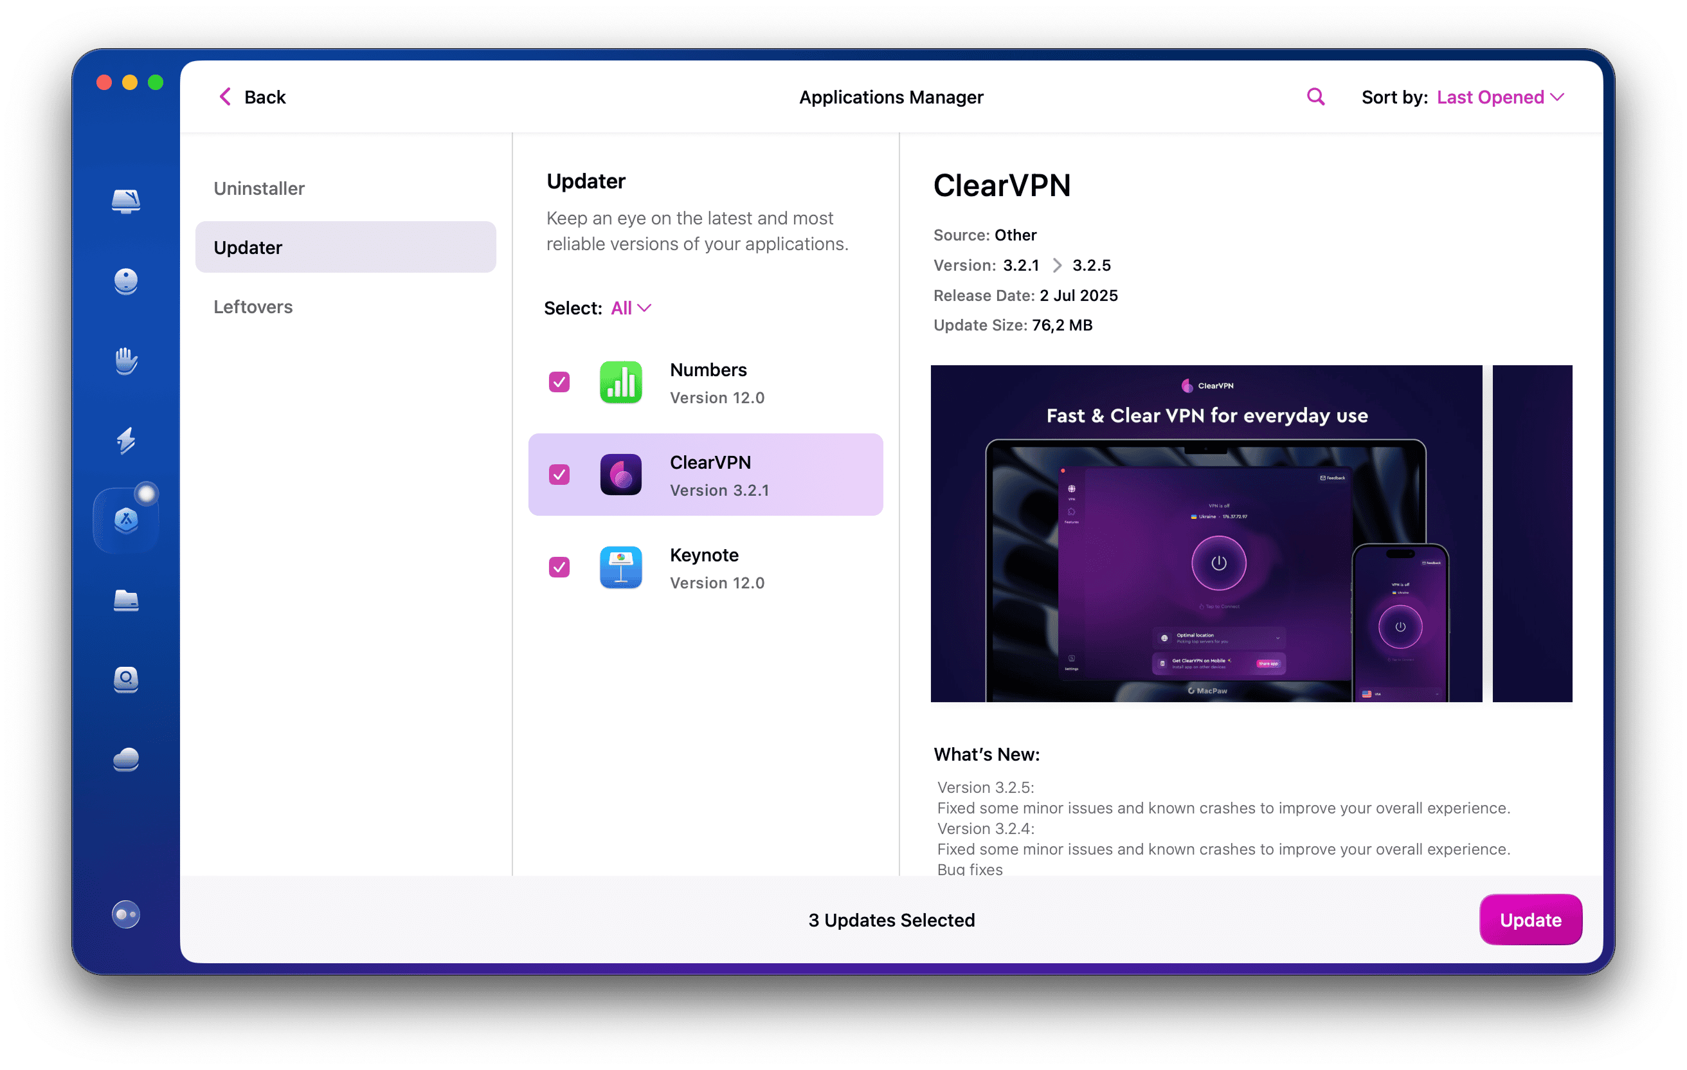Select the Cleanup monitor icon in sidebar
1687x1070 pixels.
[126, 281]
